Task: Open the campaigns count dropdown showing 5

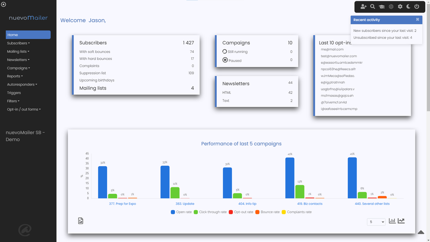Action: [376, 222]
